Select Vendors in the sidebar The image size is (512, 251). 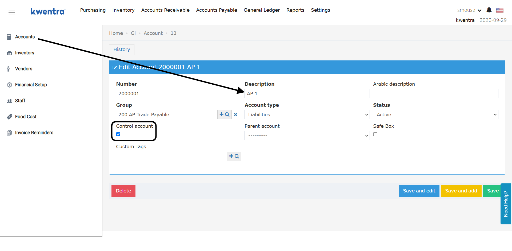[24, 69]
